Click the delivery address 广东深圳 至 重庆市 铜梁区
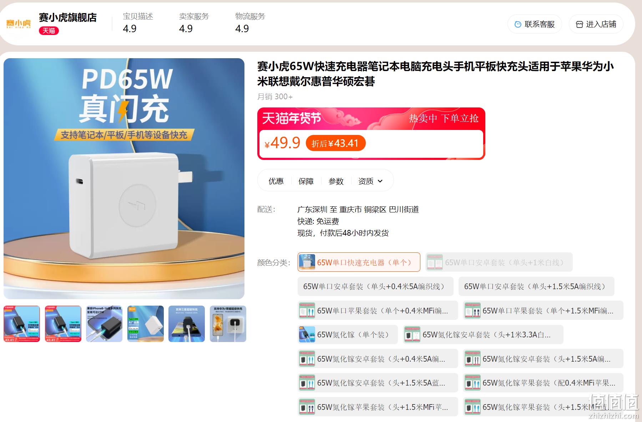The image size is (642, 422). [358, 210]
